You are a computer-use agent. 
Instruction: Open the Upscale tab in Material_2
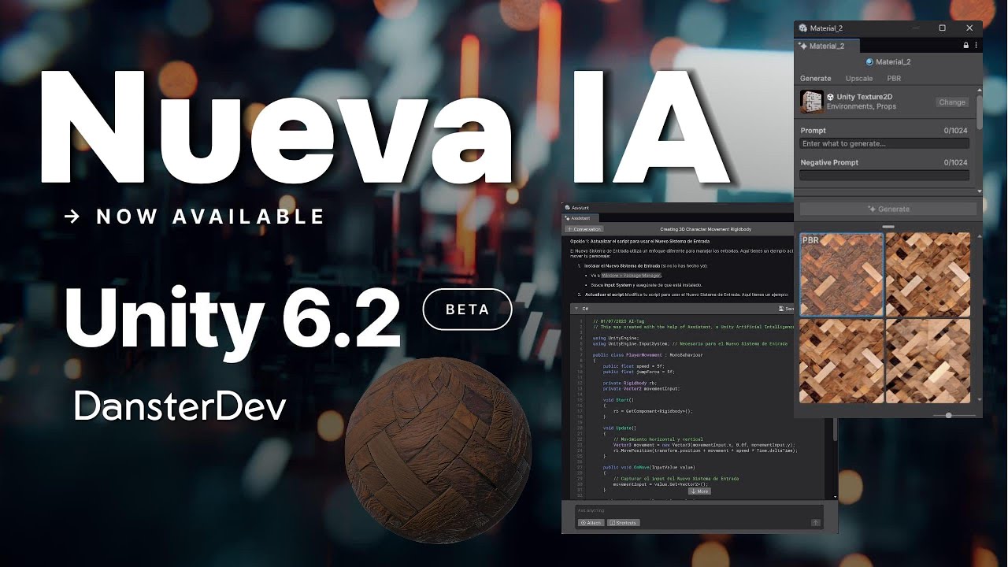click(x=859, y=78)
